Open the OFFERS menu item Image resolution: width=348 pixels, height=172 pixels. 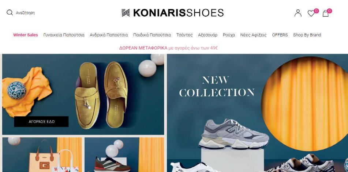(x=280, y=35)
